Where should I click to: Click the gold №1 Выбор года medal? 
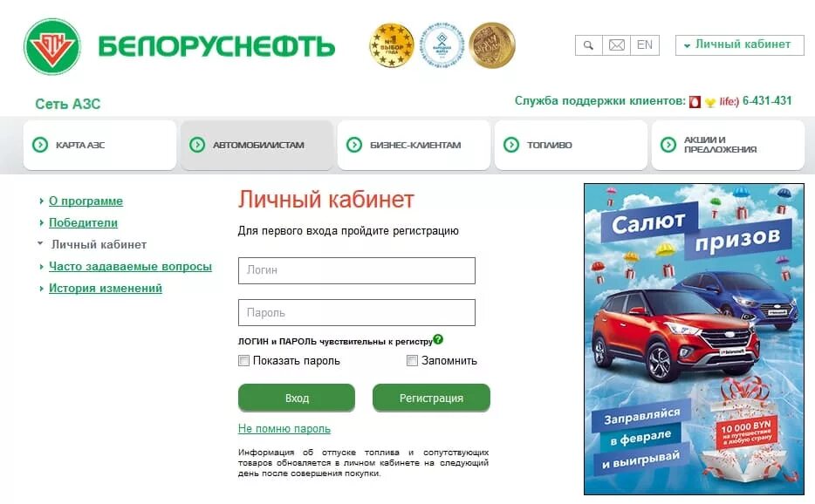tap(392, 45)
